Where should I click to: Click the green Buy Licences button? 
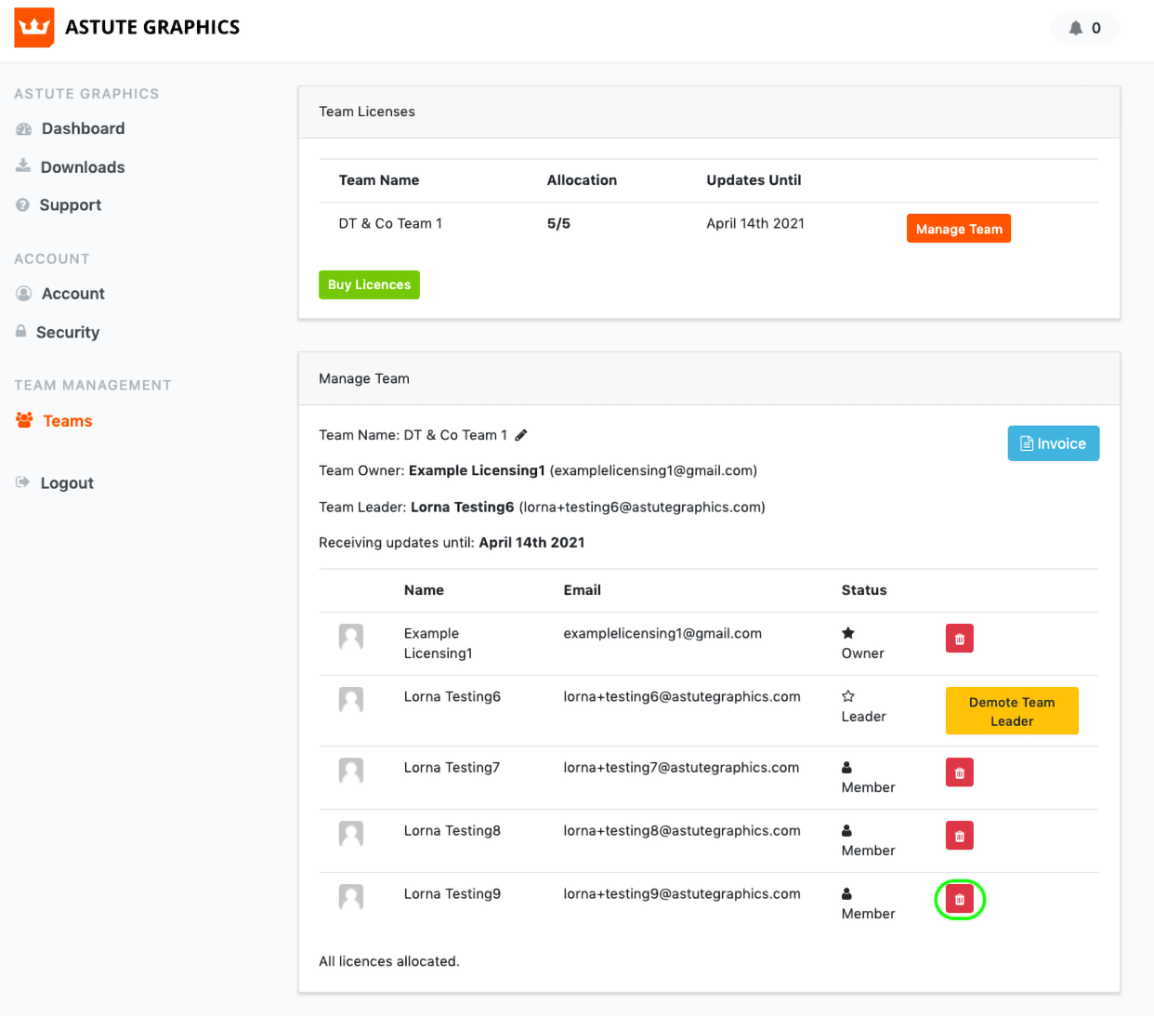click(x=369, y=284)
